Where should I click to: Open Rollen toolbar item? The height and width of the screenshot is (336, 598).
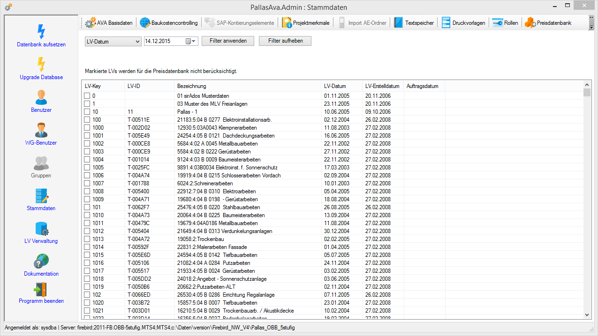(x=505, y=22)
